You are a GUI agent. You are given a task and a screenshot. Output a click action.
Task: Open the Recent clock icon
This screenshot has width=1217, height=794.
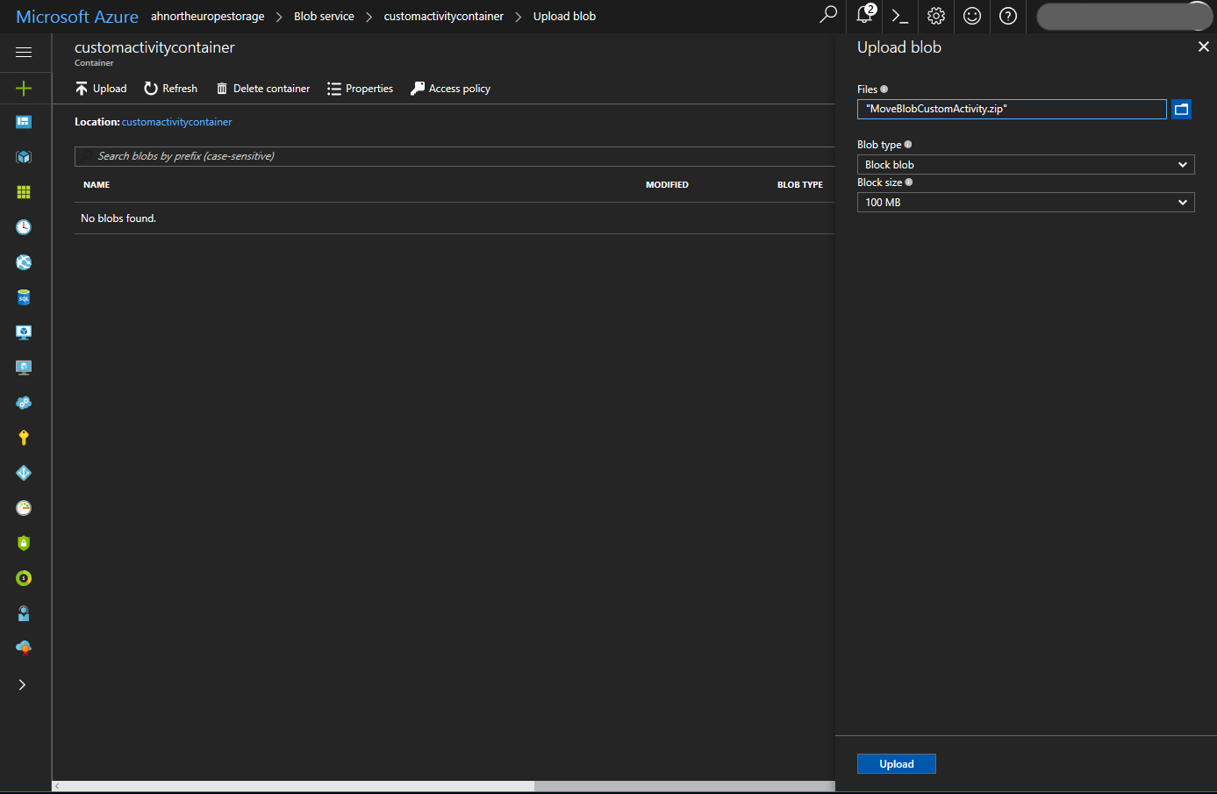[x=24, y=227]
